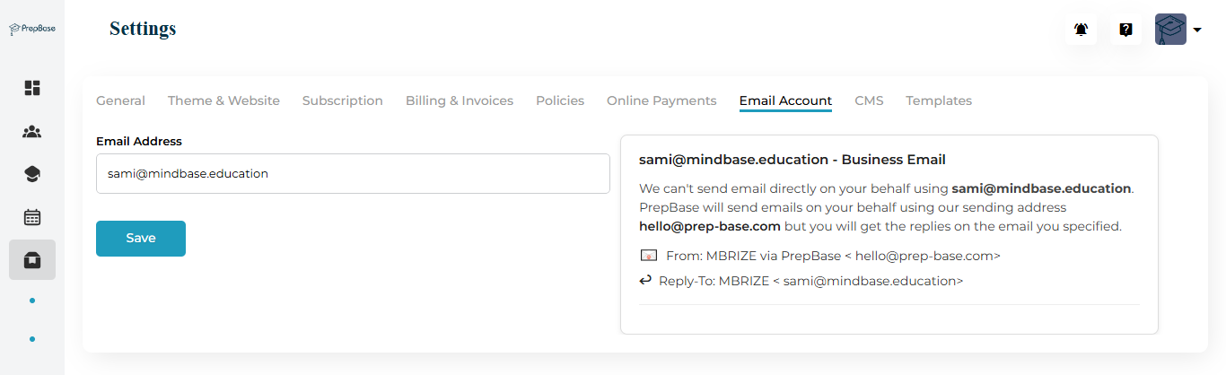Open the calendar icon in sidebar
The image size is (1226, 375).
coord(32,217)
